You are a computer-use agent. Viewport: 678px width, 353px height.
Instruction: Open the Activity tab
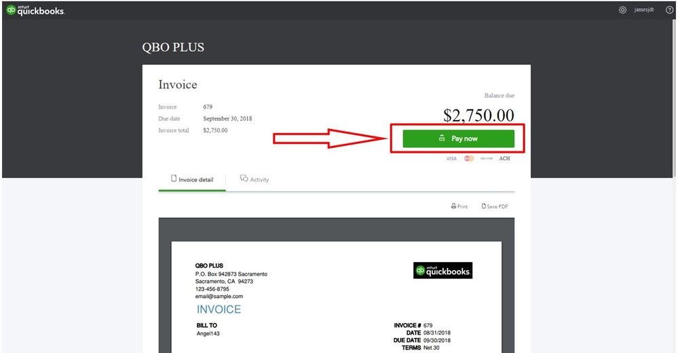coord(255,180)
